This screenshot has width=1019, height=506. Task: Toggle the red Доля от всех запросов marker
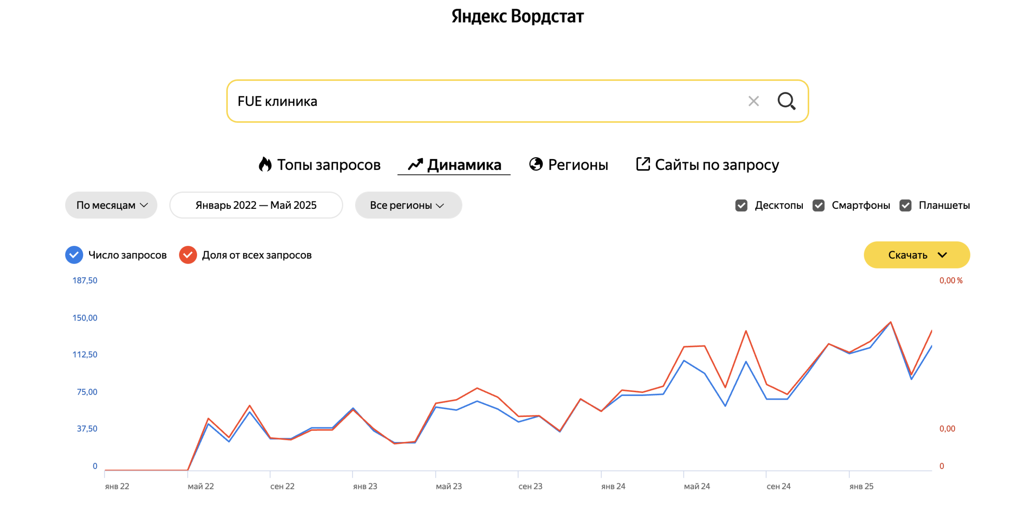[188, 255]
